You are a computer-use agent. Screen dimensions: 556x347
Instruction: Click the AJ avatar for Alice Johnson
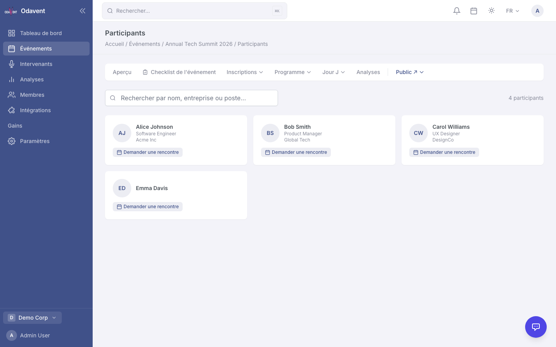pos(122,133)
